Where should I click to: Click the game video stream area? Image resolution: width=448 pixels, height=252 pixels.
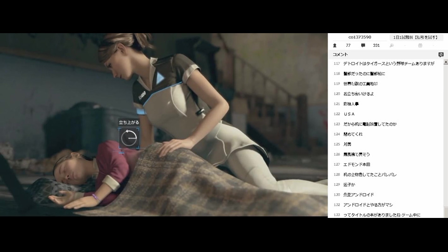(164, 125)
